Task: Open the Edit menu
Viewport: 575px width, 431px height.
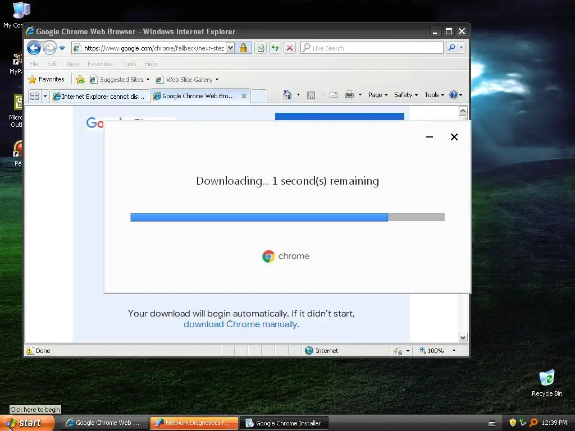Action: [x=52, y=64]
